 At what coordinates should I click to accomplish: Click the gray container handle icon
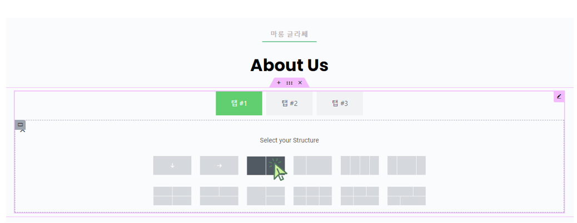20,125
